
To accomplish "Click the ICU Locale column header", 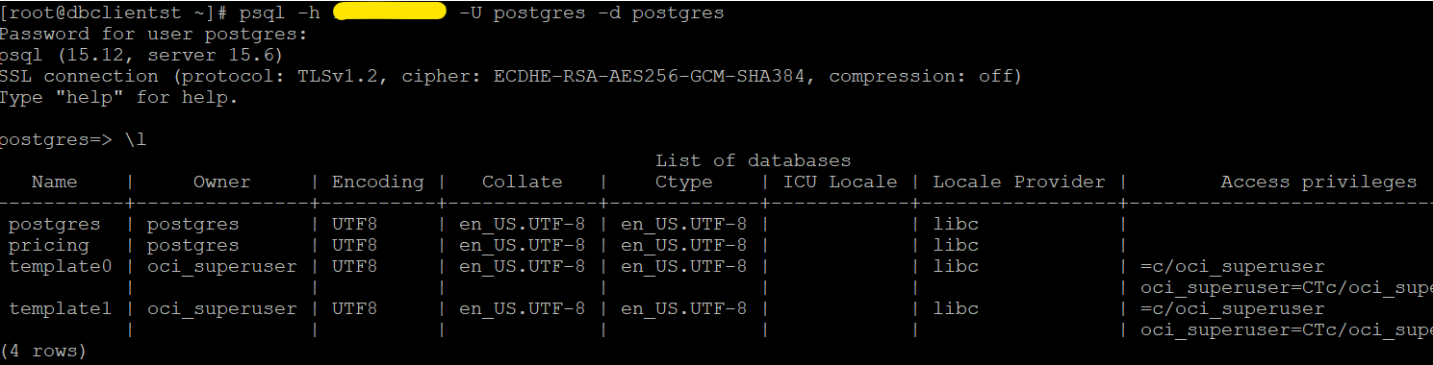I will pos(839,182).
